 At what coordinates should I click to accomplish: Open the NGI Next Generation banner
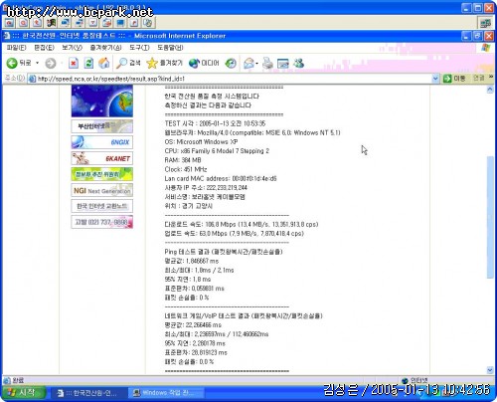coord(102,190)
